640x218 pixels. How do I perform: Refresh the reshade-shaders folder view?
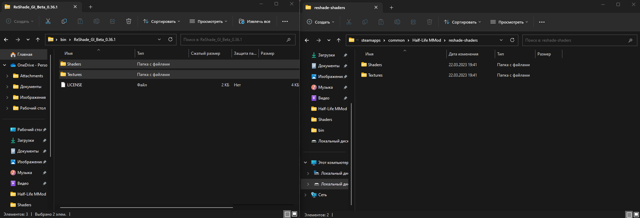click(x=512, y=40)
